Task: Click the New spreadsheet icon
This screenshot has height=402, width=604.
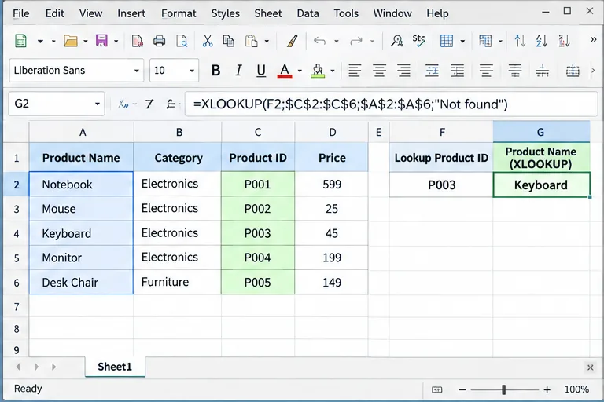Action: point(20,41)
